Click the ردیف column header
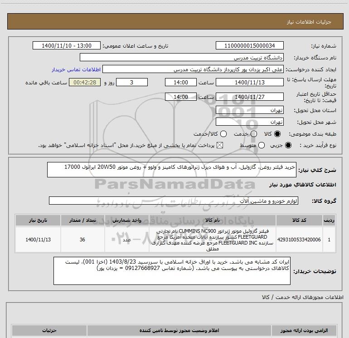 tap(329, 220)
